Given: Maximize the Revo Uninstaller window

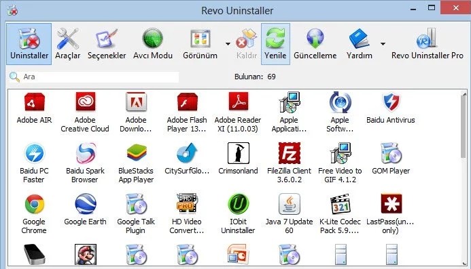Looking at the screenshot, I should click(x=432, y=7).
